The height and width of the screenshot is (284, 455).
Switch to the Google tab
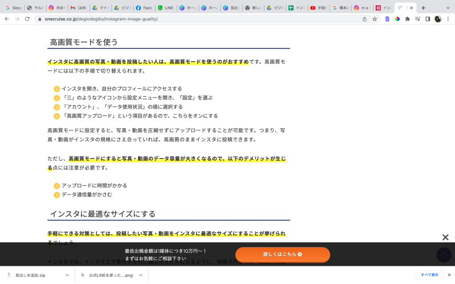(x=13, y=8)
